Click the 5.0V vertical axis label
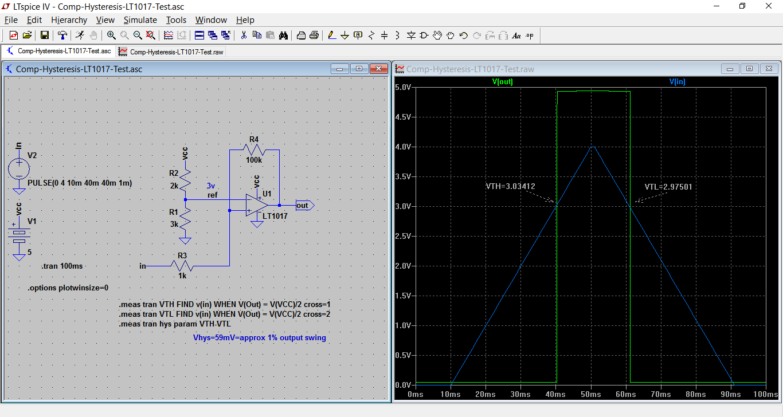The image size is (783, 417). coord(403,87)
